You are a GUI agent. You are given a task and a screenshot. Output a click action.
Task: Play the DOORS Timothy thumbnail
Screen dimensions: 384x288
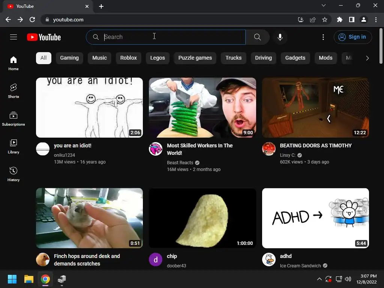315,108
